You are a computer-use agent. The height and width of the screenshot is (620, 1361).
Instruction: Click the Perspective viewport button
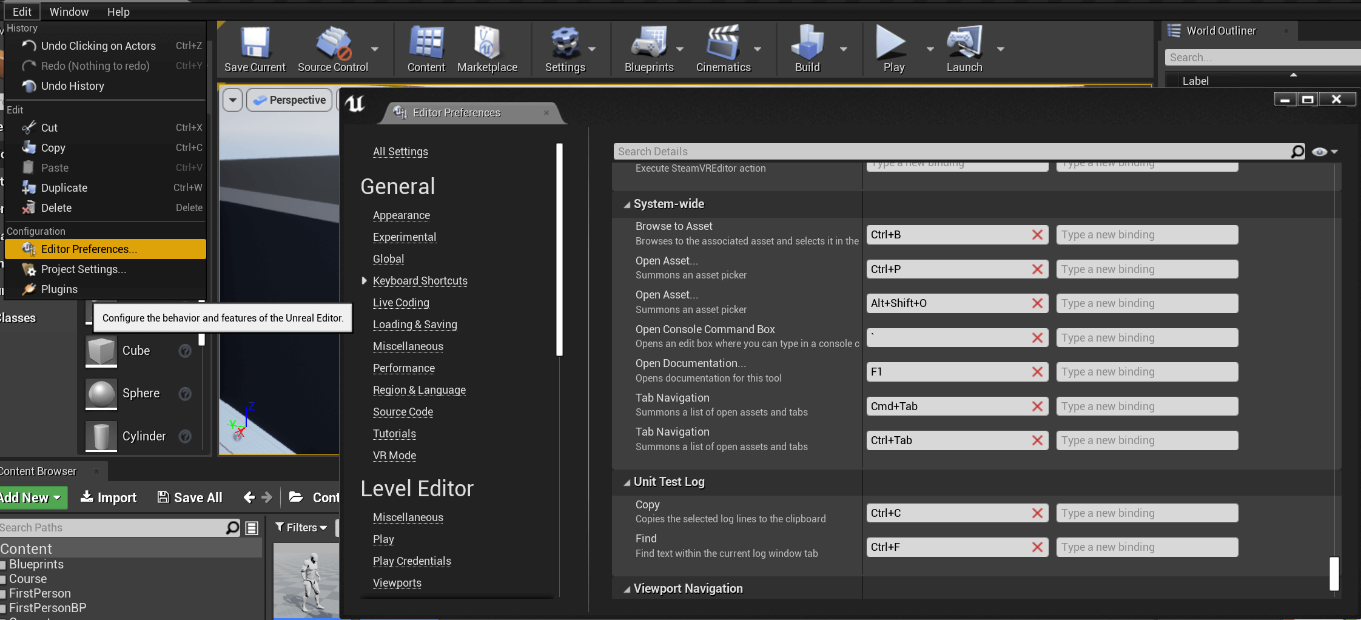[x=290, y=100]
